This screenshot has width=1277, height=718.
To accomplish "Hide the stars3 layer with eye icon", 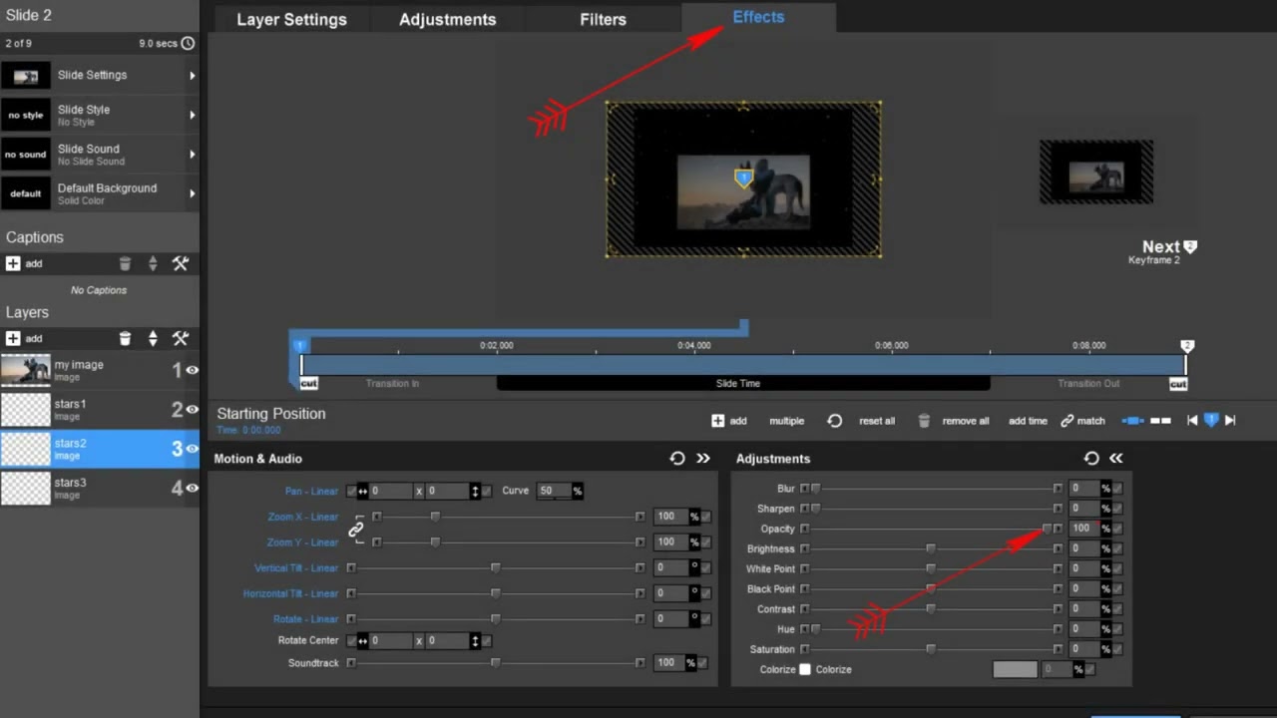I will [192, 488].
